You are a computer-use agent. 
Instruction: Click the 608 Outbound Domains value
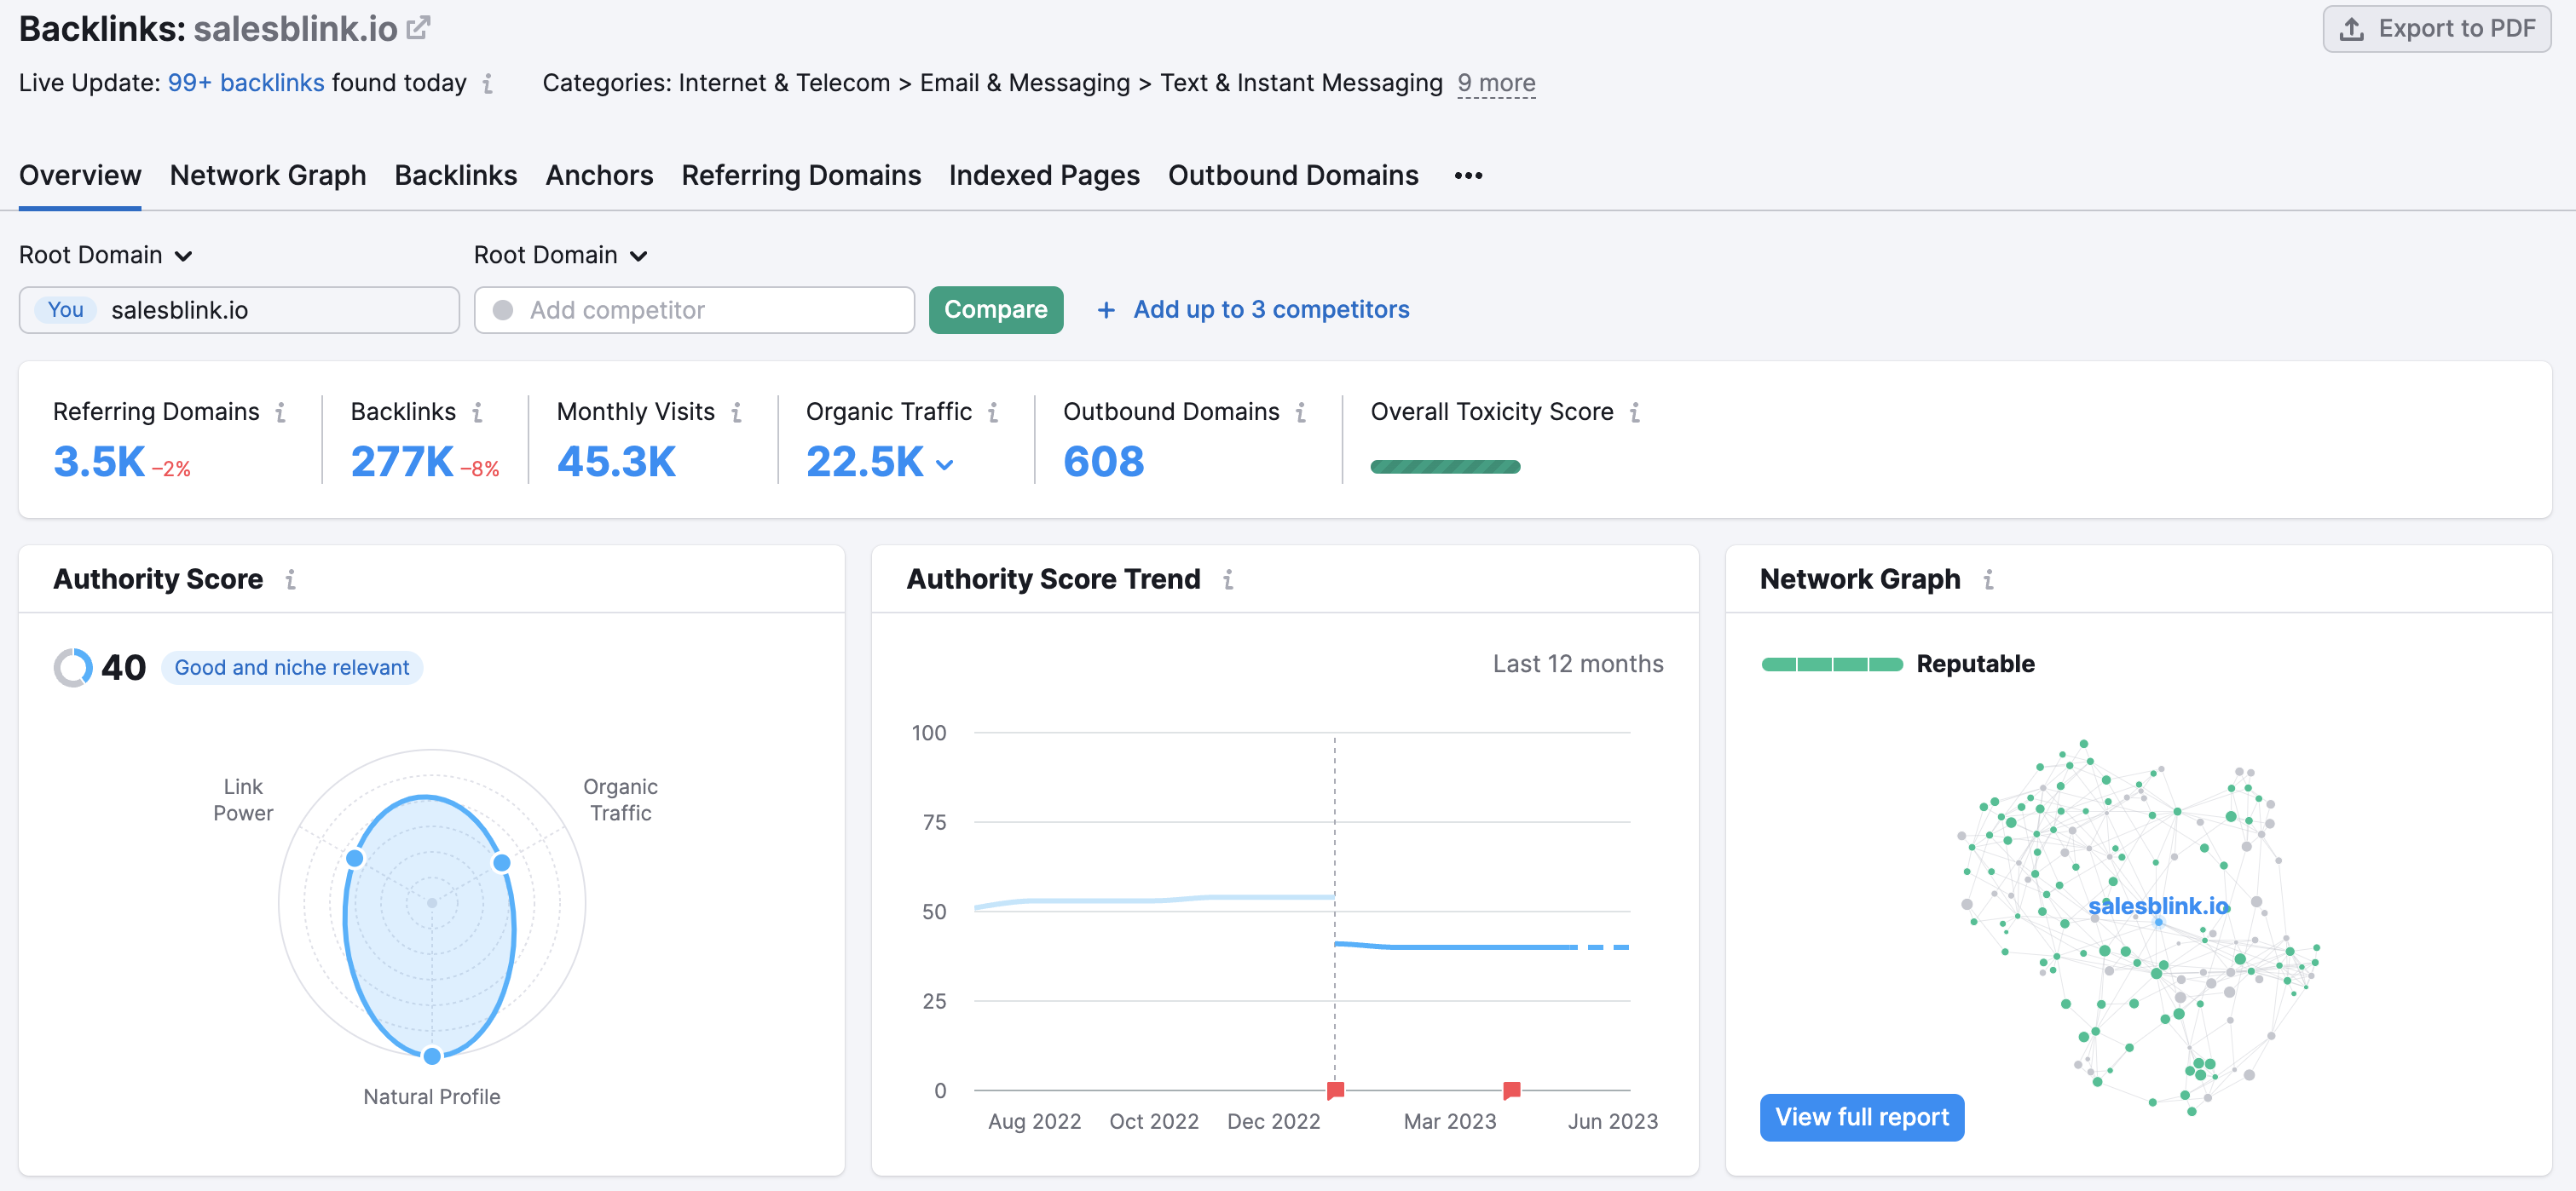point(1103,462)
